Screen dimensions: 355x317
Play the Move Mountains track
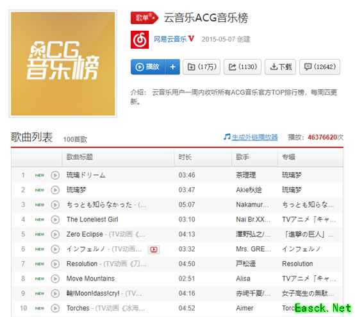pyautogui.click(x=55, y=278)
